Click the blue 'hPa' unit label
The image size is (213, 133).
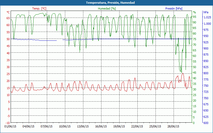click(x=206, y=12)
